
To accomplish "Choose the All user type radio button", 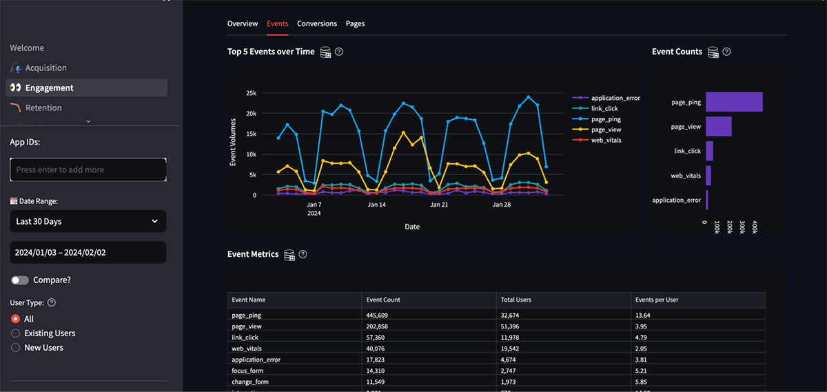I will [16, 319].
